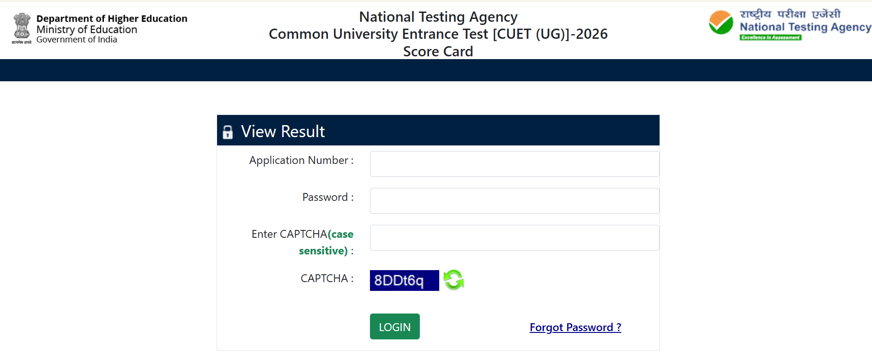Click the Government of India emblem icon
872x362 pixels.
pos(22,29)
